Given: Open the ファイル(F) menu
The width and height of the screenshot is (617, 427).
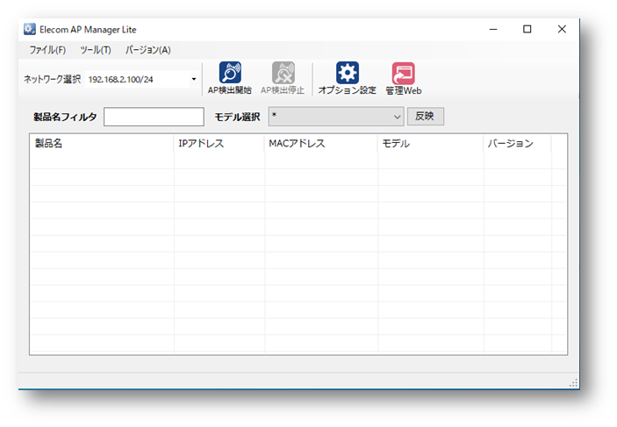Looking at the screenshot, I should coord(47,50).
